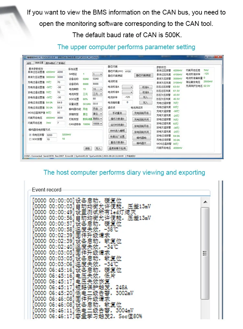The width and height of the screenshot is (243, 329).
Task: Open the 电池类型 dropdown showing 三元
Action: pos(97,94)
